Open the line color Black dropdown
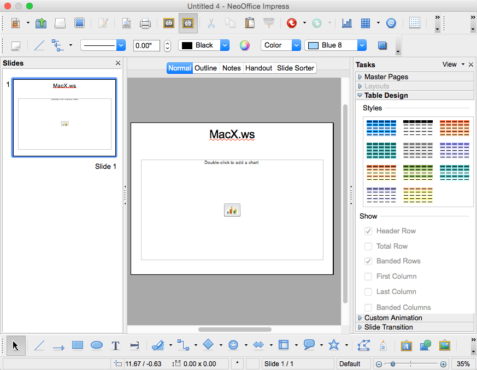The width and height of the screenshot is (477, 370). point(225,45)
